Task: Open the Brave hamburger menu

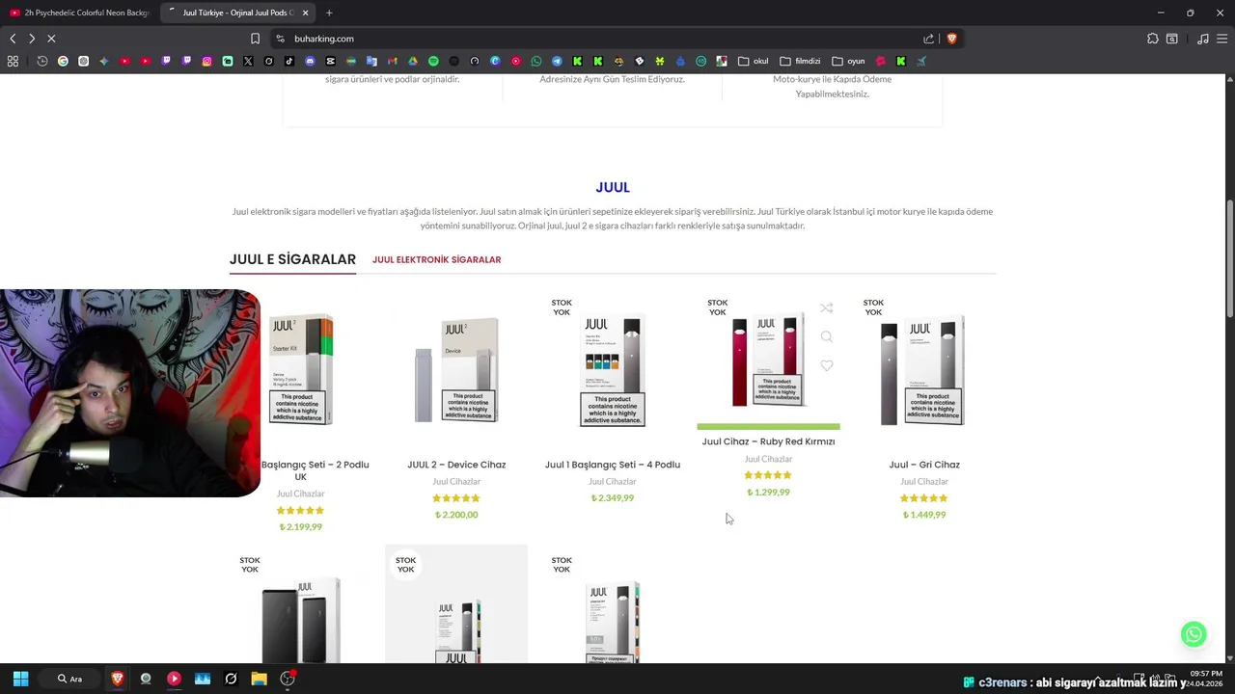Action: tap(1221, 39)
